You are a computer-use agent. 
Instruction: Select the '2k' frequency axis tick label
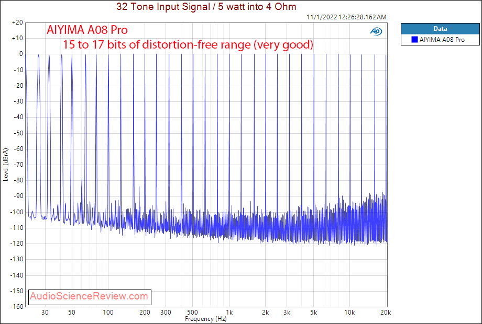click(x=265, y=313)
